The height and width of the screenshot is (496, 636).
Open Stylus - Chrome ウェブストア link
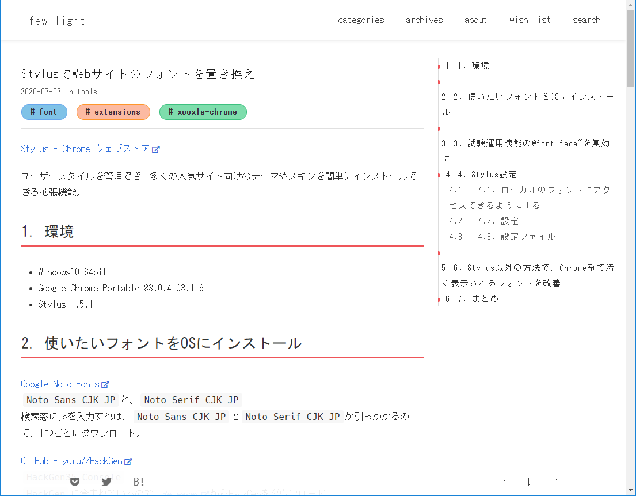pyautogui.click(x=85, y=149)
